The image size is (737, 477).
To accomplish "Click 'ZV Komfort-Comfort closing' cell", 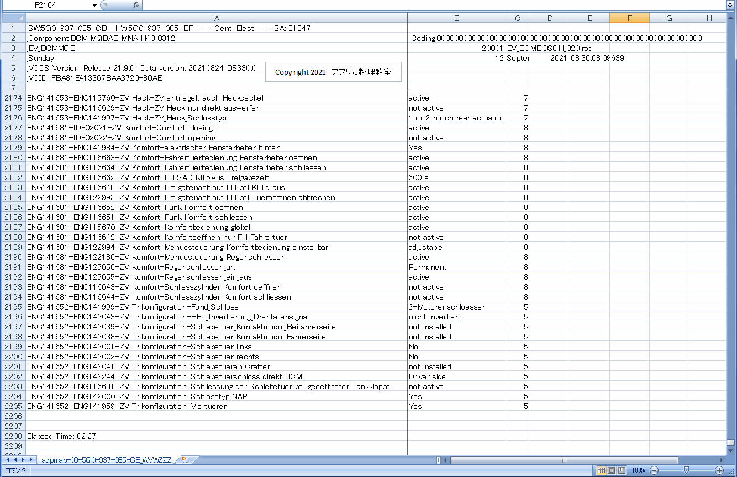I will tap(217, 128).
